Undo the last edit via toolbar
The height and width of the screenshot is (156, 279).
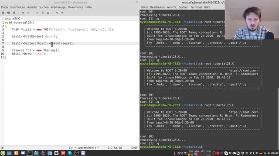tap(23, 13)
